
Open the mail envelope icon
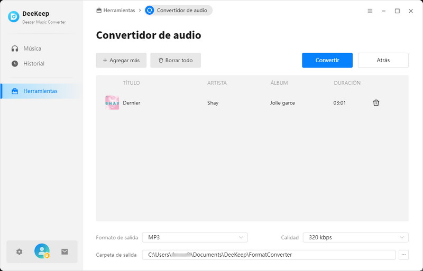pos(65,251)
